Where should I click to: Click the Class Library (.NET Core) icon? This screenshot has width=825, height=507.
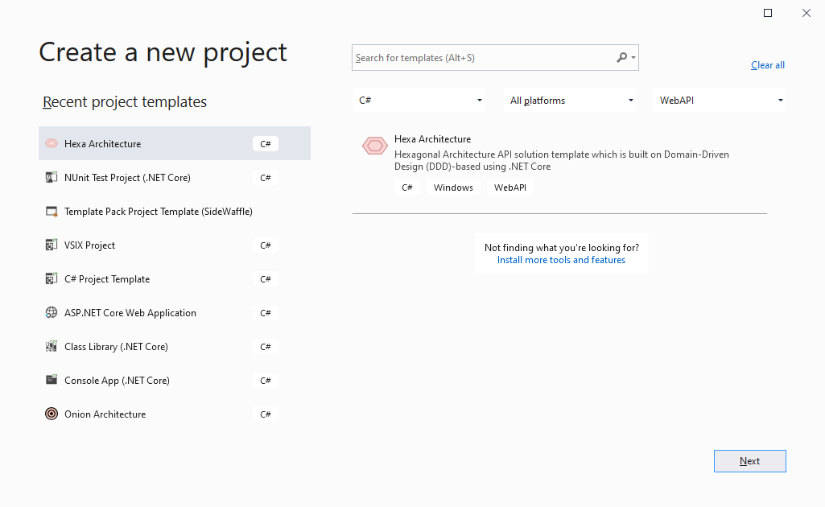coord(52,346)
